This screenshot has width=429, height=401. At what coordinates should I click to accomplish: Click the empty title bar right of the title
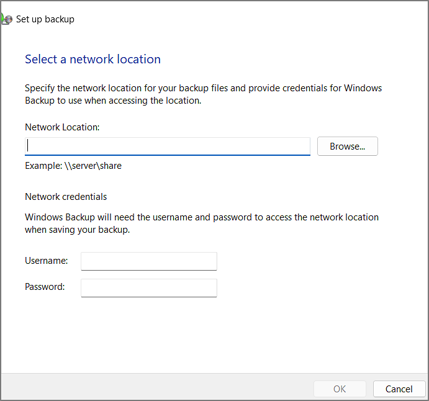coord(248,19)
